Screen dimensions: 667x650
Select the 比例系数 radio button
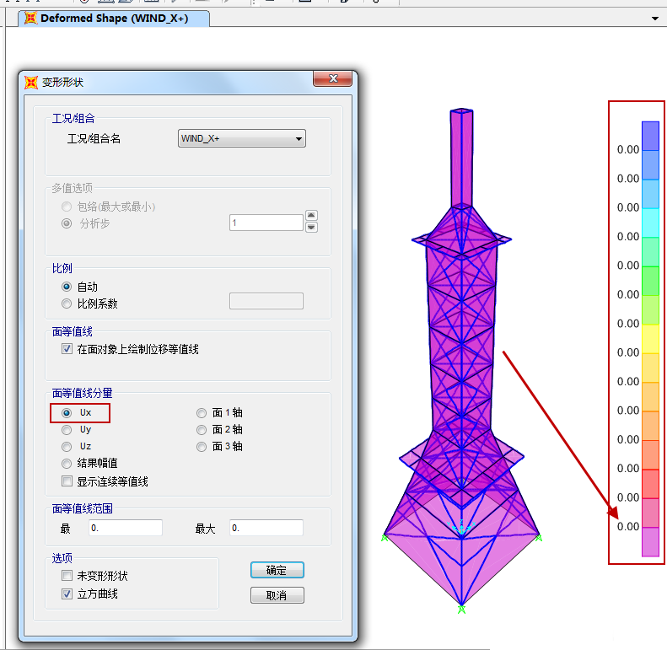67,304
